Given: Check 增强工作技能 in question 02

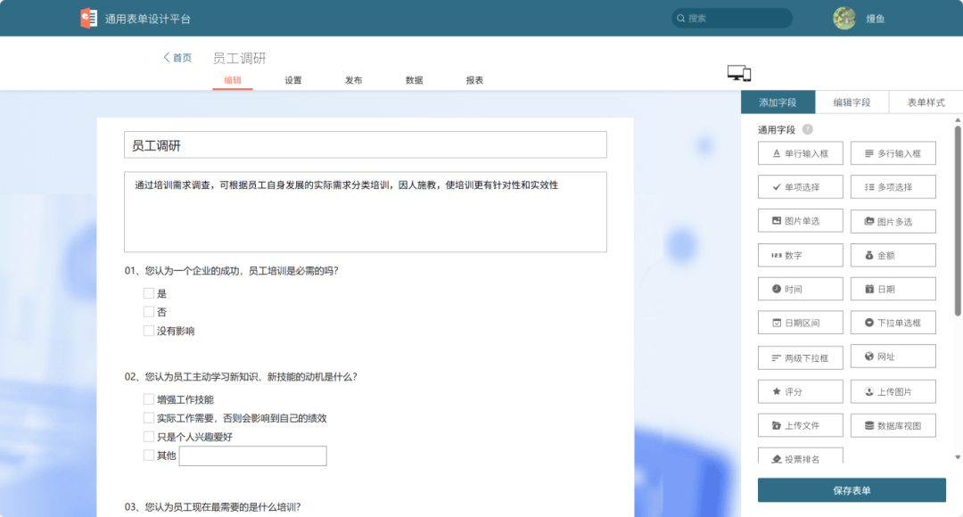Looking at the screenshot, I should pos(148,398).
